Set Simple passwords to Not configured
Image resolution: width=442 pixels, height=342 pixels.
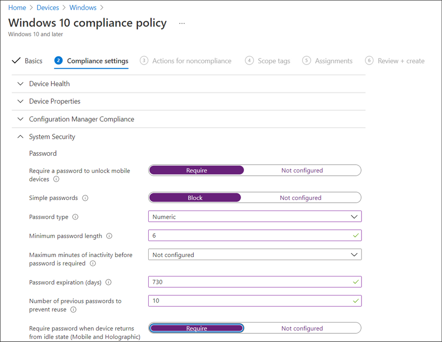[x=300, y=198]
